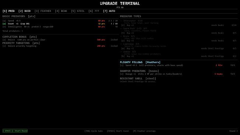This screenshot has width=240, height=135.
Task: Buy the Count +1 predator upgrade
Action: pos(60,24)
